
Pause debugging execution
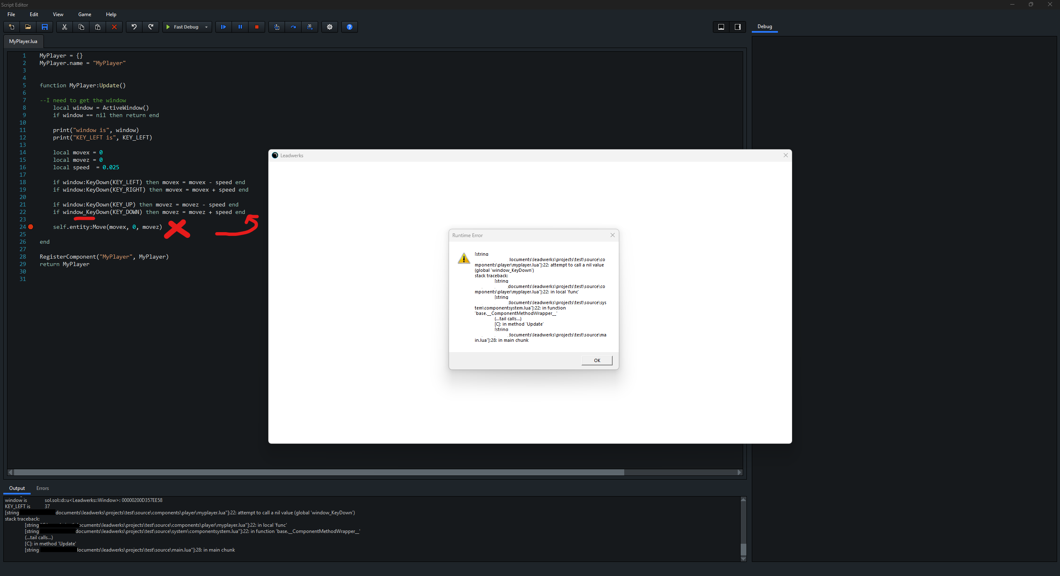coord(240,27)
